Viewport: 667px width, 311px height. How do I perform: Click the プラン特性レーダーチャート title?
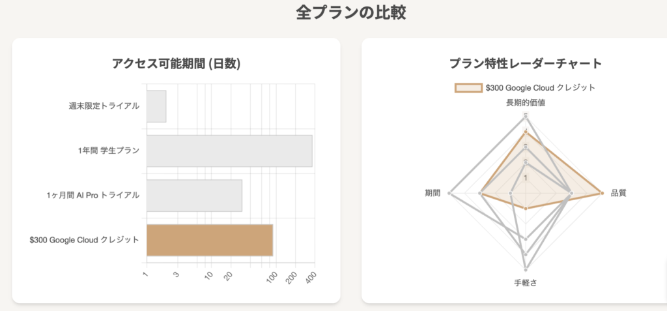[x=526, y=63]
